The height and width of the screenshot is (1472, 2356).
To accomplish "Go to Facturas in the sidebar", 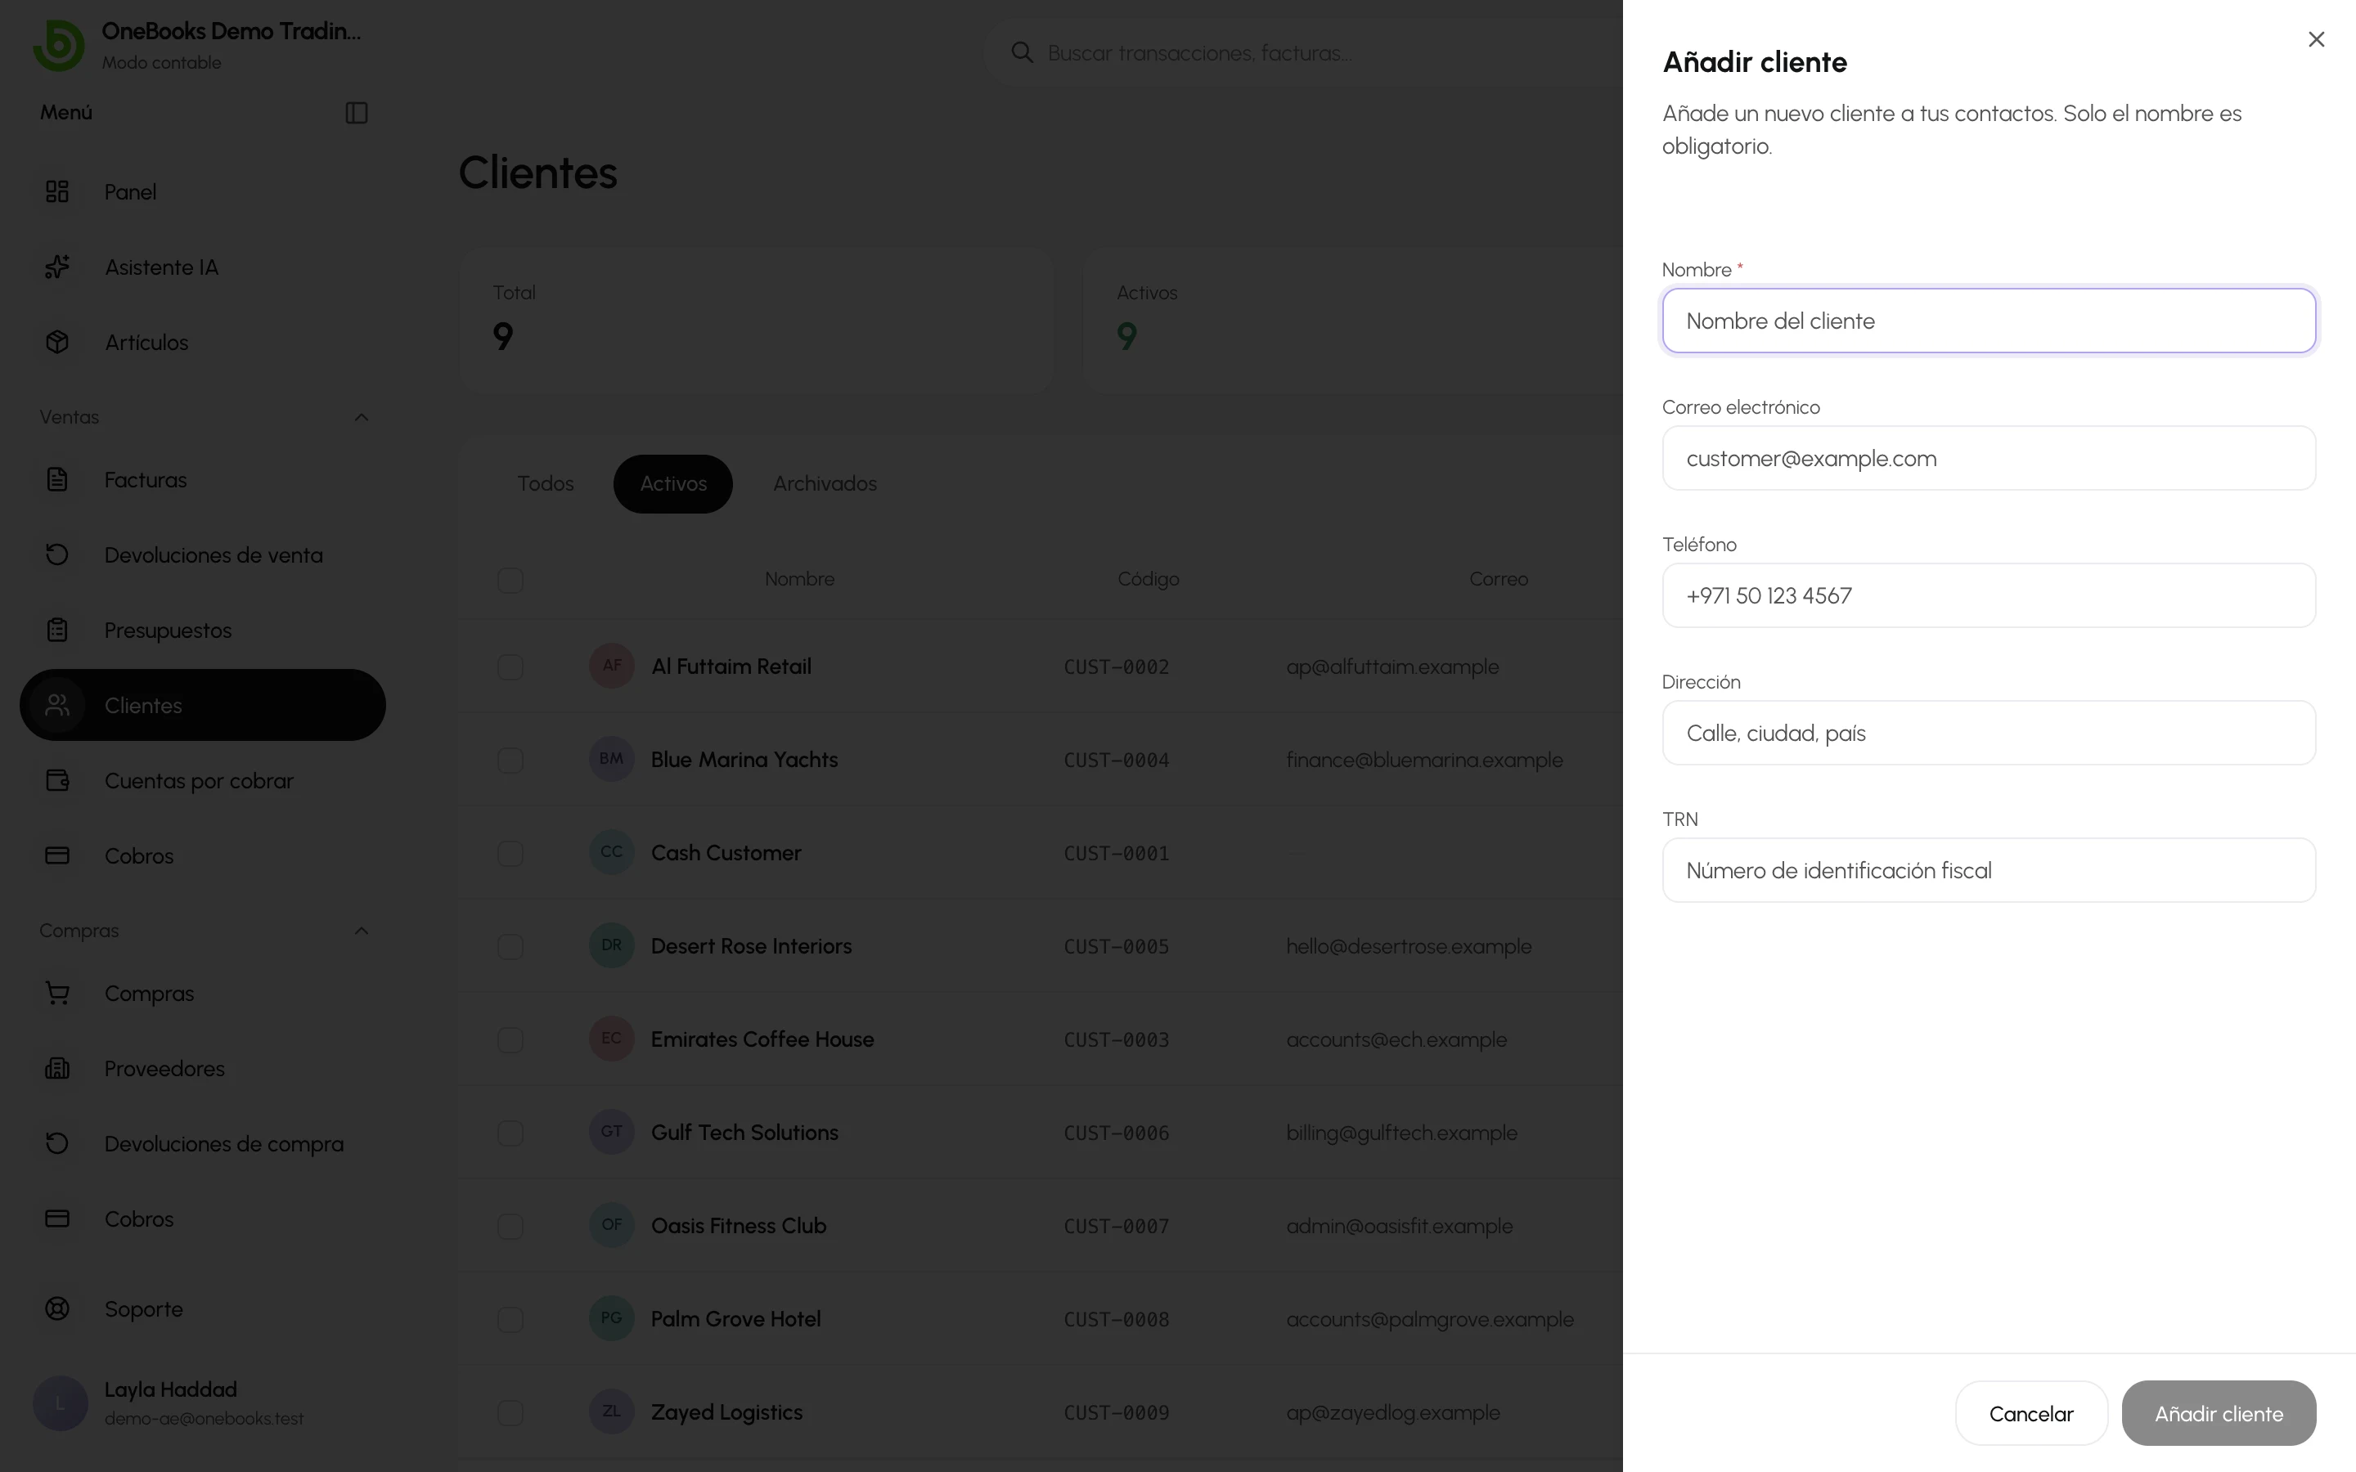I will [203, 480].
